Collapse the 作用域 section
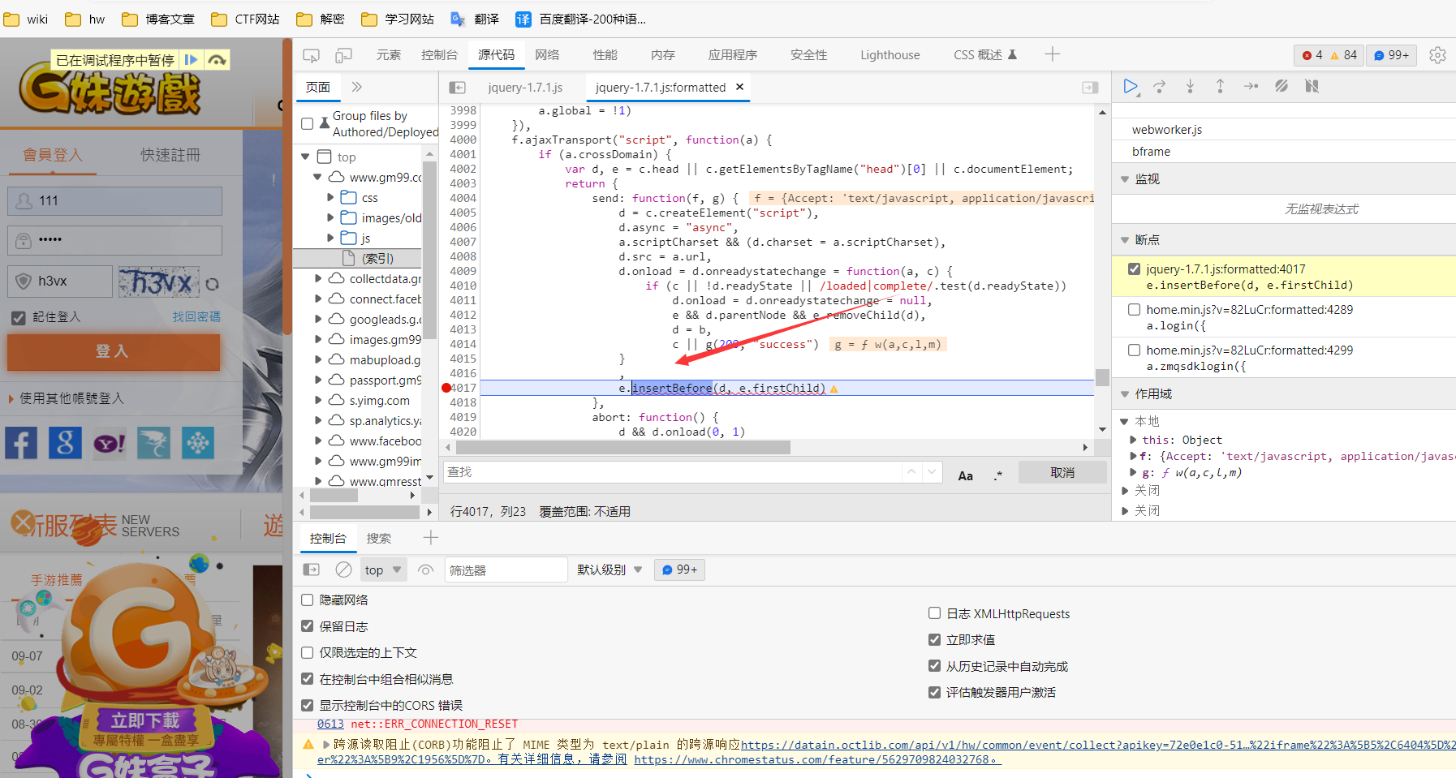Image resolution: width=1456 pixels, height=778 pixels. coord(1125,394)
